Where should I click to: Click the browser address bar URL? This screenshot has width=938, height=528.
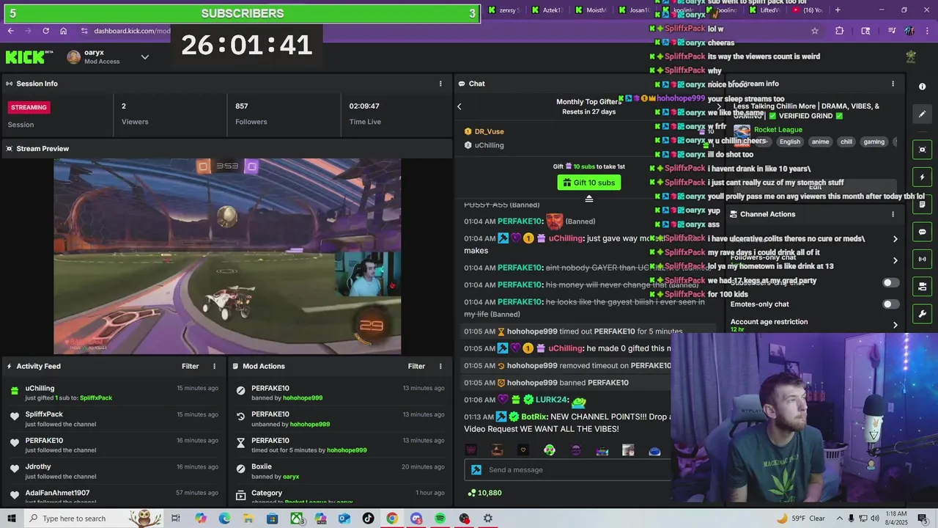click(132, 31)
